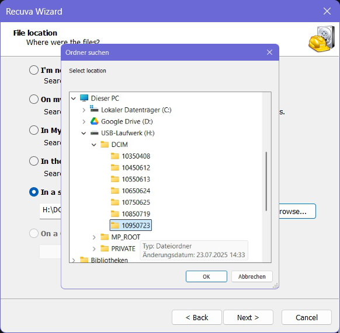This screenshot has width=340, height=333.
Task: Expand the Bibliotheken node
Action: (x=74, y=260)
